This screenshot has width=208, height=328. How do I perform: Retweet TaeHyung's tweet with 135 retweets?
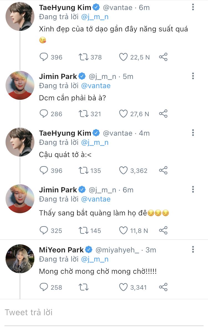83,170
